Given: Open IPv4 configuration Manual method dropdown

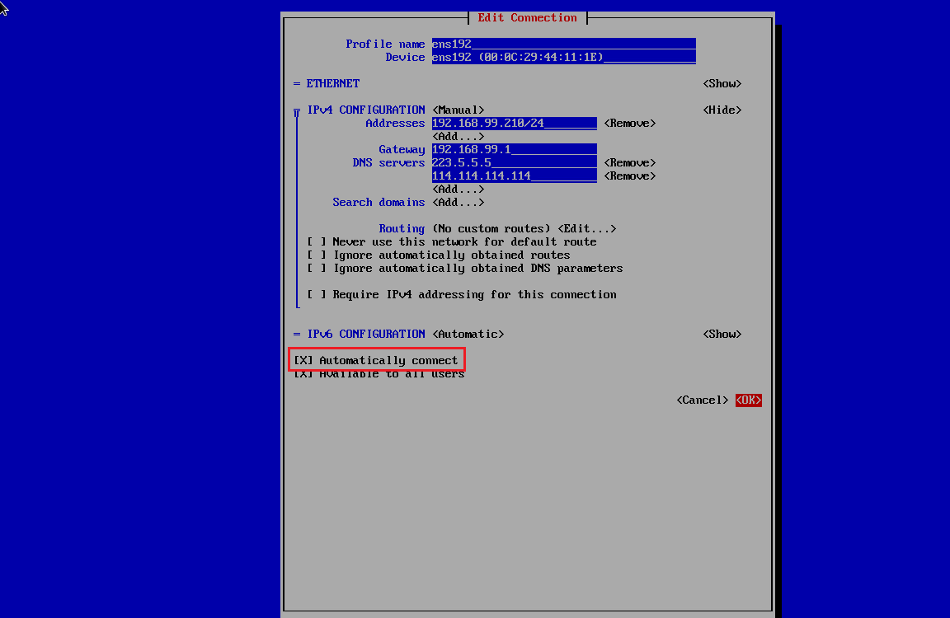Looking at the screenshot, I should coord(458,110).
